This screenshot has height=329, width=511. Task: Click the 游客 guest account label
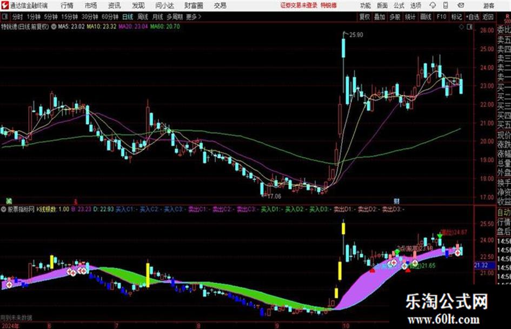489,5
